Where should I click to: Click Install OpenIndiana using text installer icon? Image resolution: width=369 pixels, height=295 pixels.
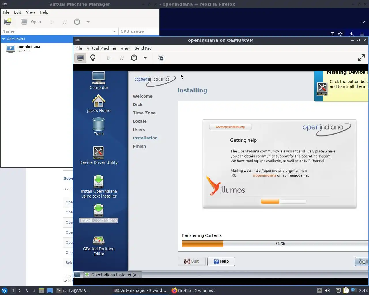coord(99,187)
